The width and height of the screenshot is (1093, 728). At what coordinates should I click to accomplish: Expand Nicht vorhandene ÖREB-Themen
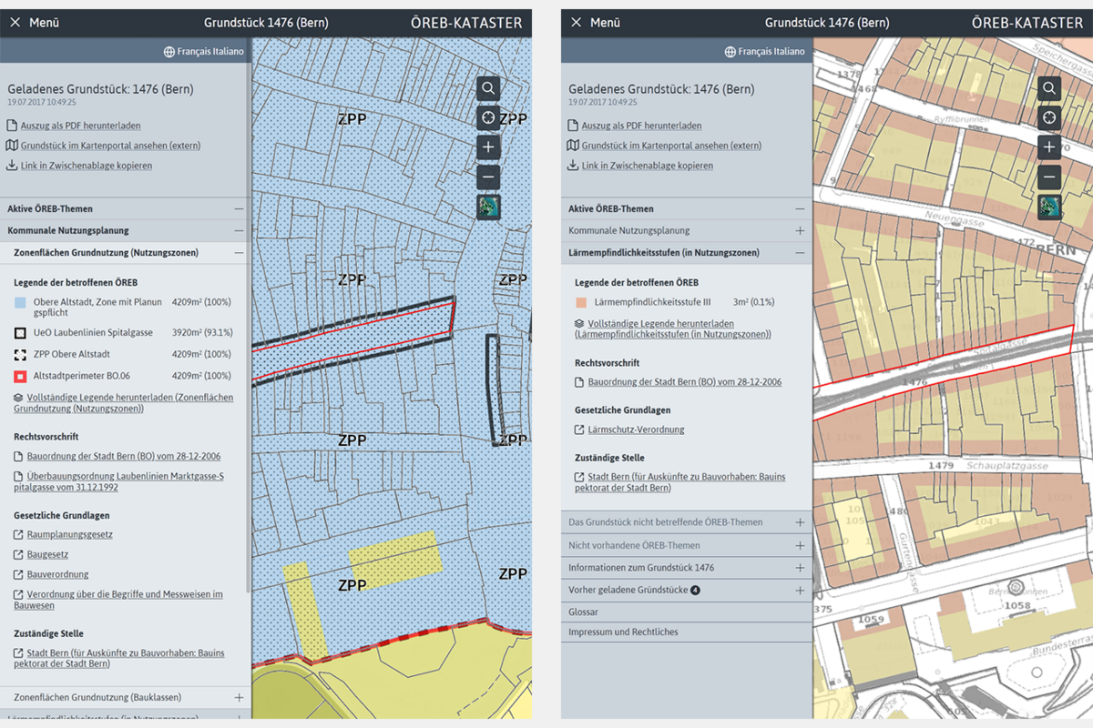[x=800, y=546]
